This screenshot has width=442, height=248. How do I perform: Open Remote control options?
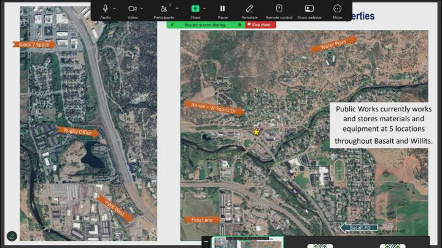coord(279,9)
